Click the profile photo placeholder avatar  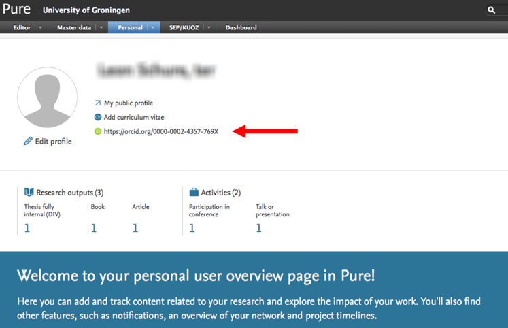pos(48,98)
